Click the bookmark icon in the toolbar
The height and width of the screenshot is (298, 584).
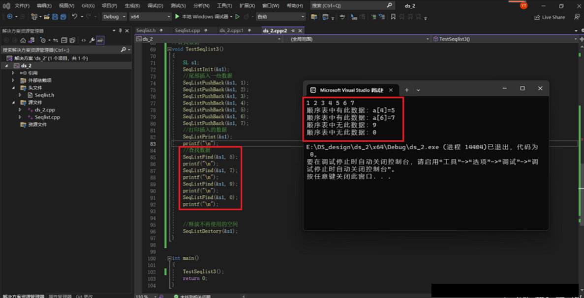click(x=393, y=17)
